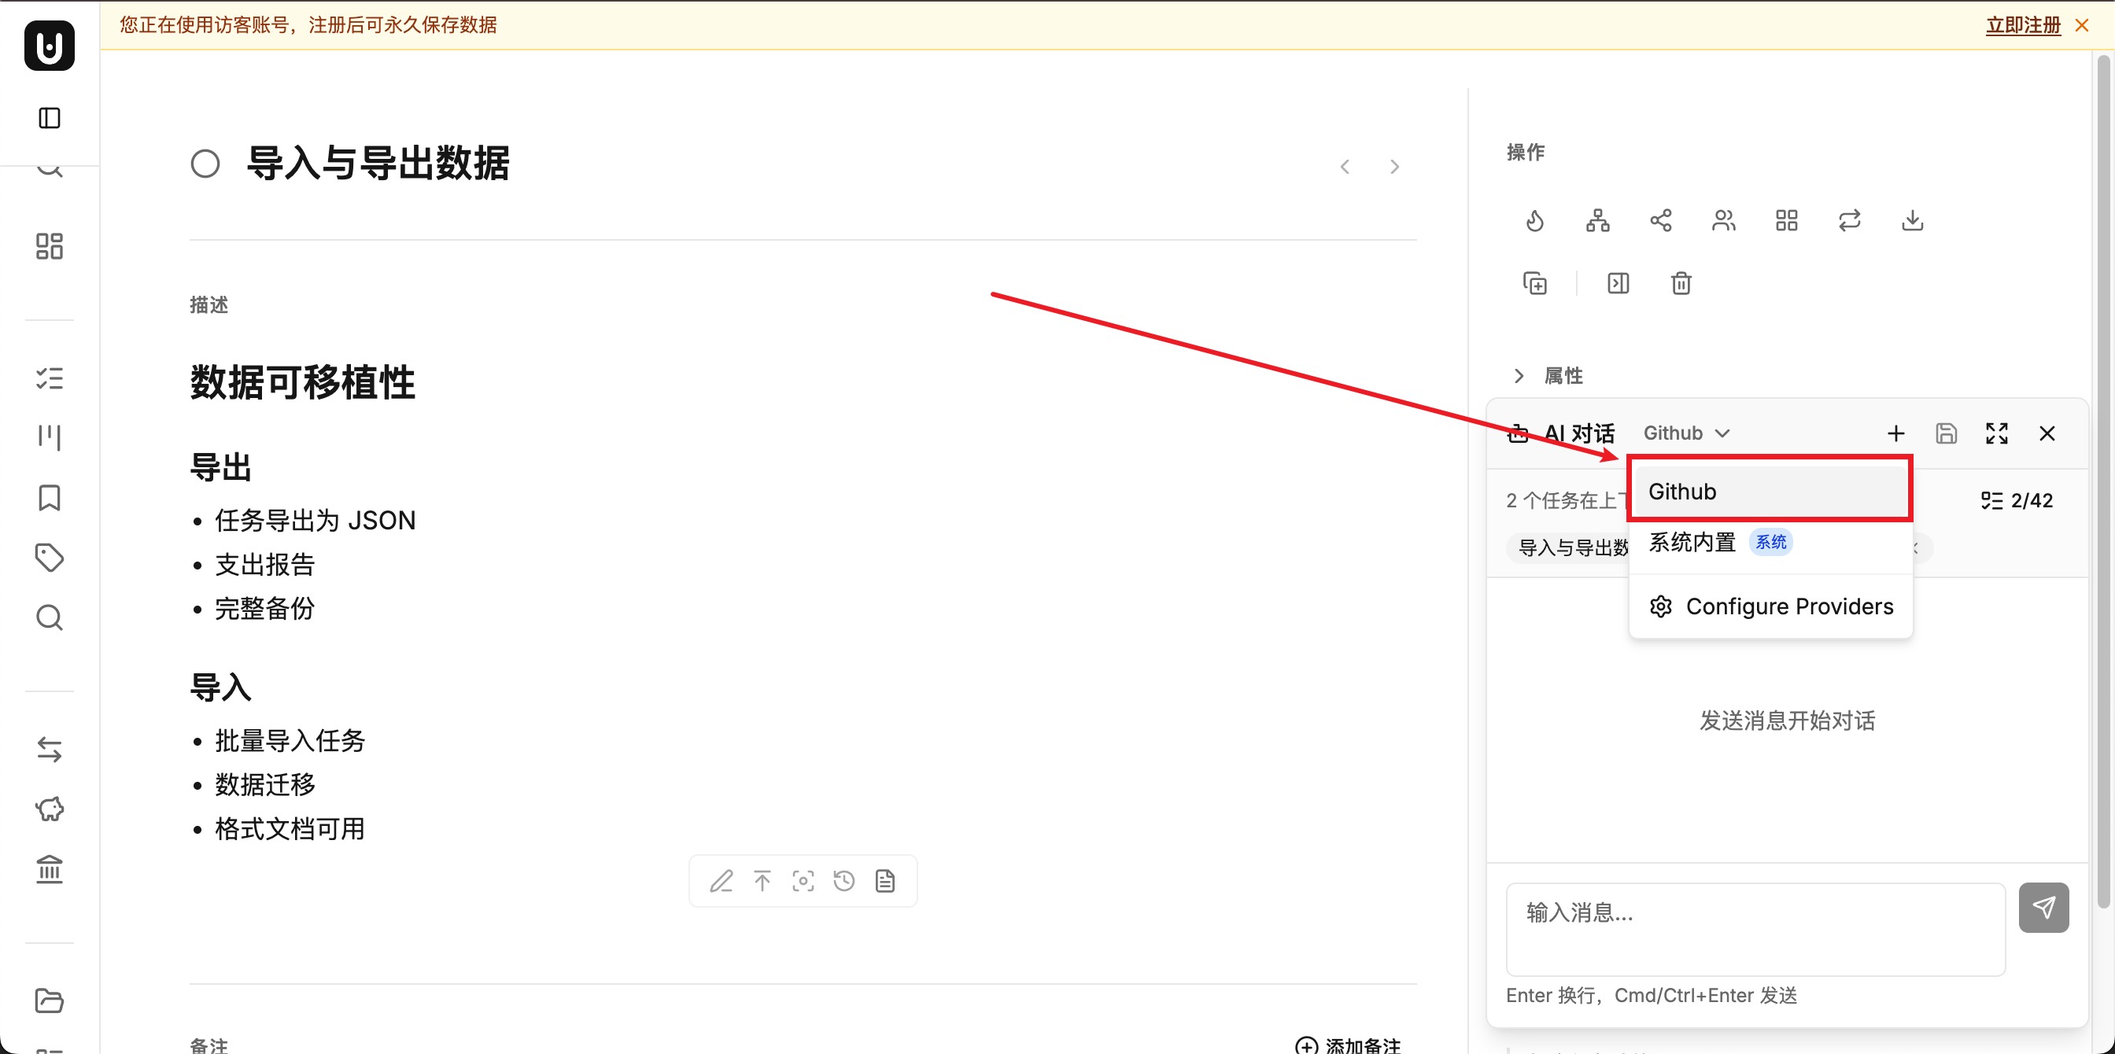Save the AI conversation
The image size is (2115, 1054).
[1947, 433]
